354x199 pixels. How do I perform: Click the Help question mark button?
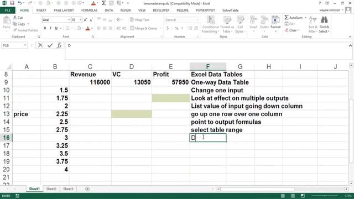tap(320, 3)
